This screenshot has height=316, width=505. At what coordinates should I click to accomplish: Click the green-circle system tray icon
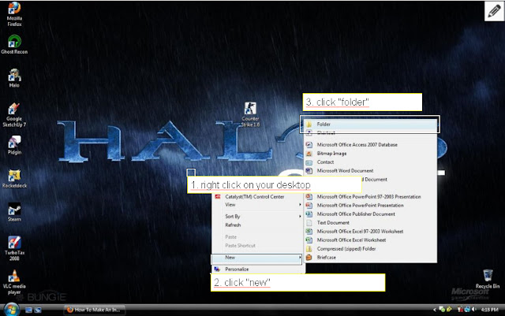[442, 309]
